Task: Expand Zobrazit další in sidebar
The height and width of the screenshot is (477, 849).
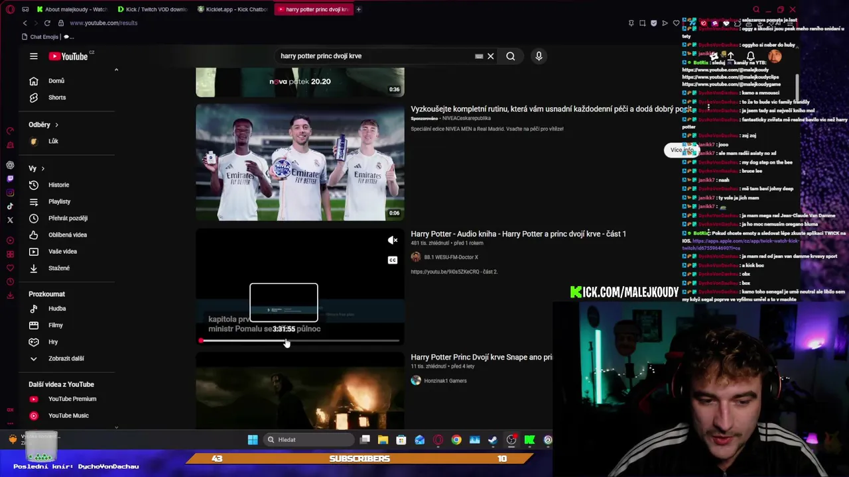Action: pos(66,358)
